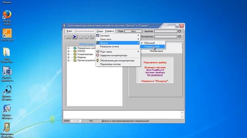Viewport: 247px width, 138px height.
Task: Click the Прочие устройства folder icon
Action: coord(75,61)
